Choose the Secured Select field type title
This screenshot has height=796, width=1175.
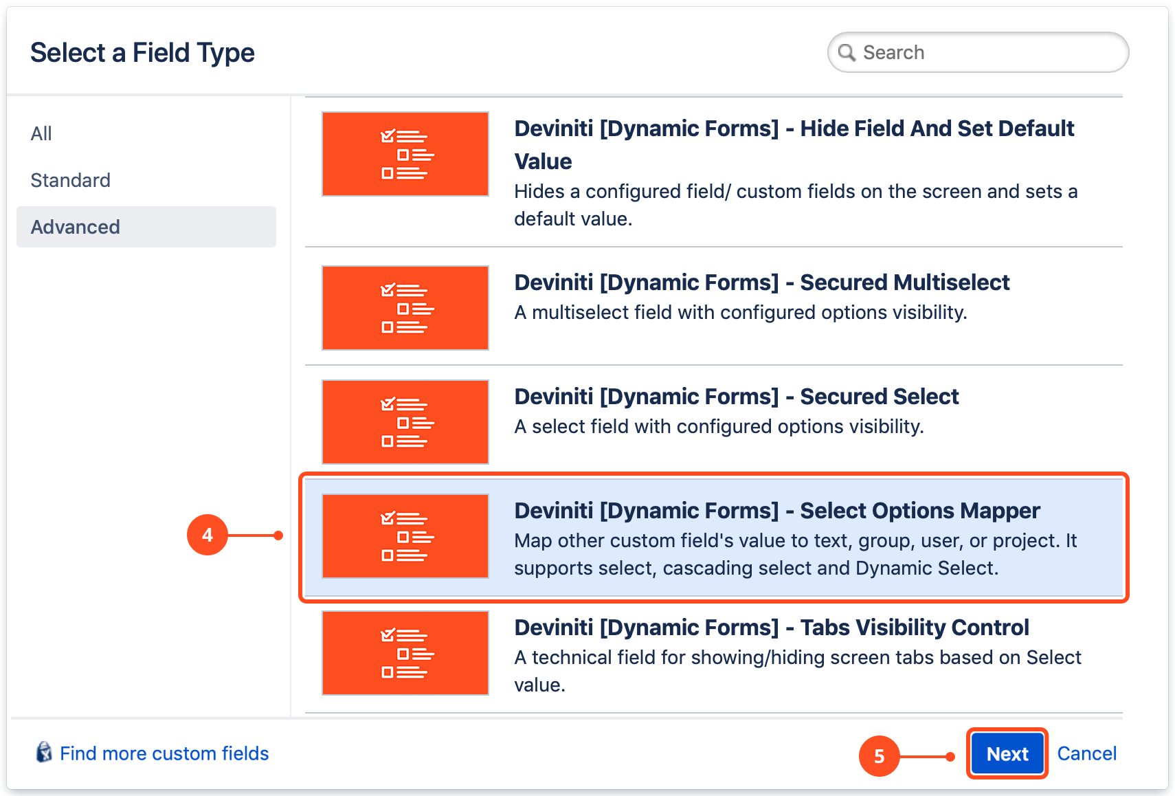coord(736,397)
